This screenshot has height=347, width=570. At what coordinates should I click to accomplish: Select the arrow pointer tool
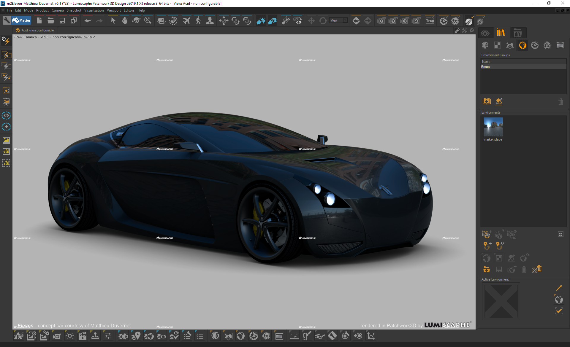click(113, 20)
